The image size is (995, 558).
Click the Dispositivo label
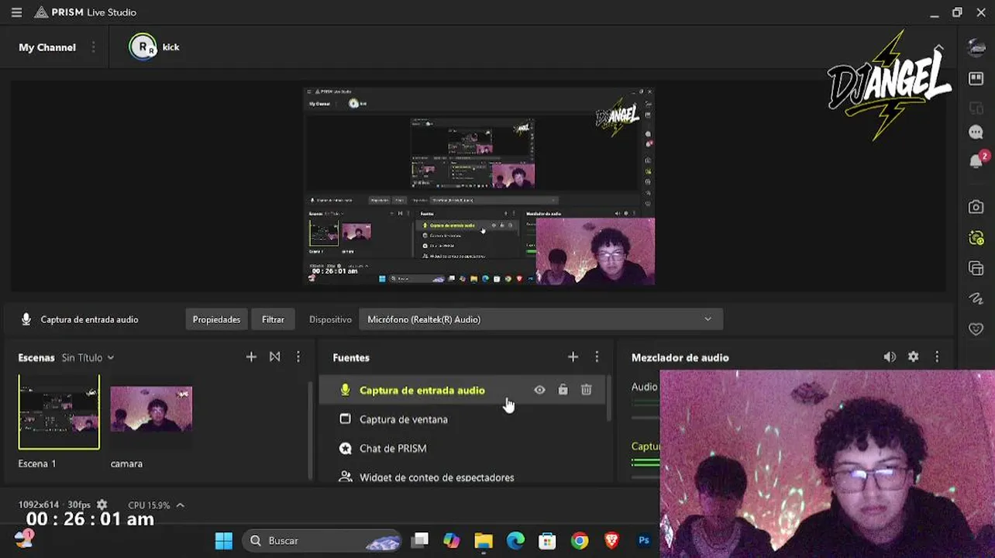click(330, 319)
